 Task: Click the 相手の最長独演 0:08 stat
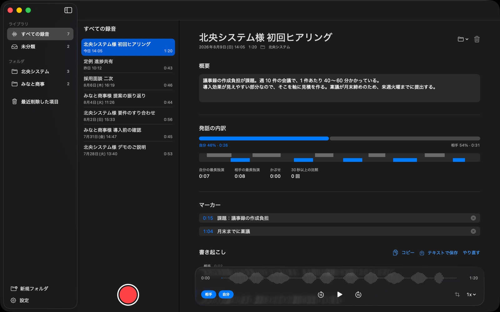[247, 173]
